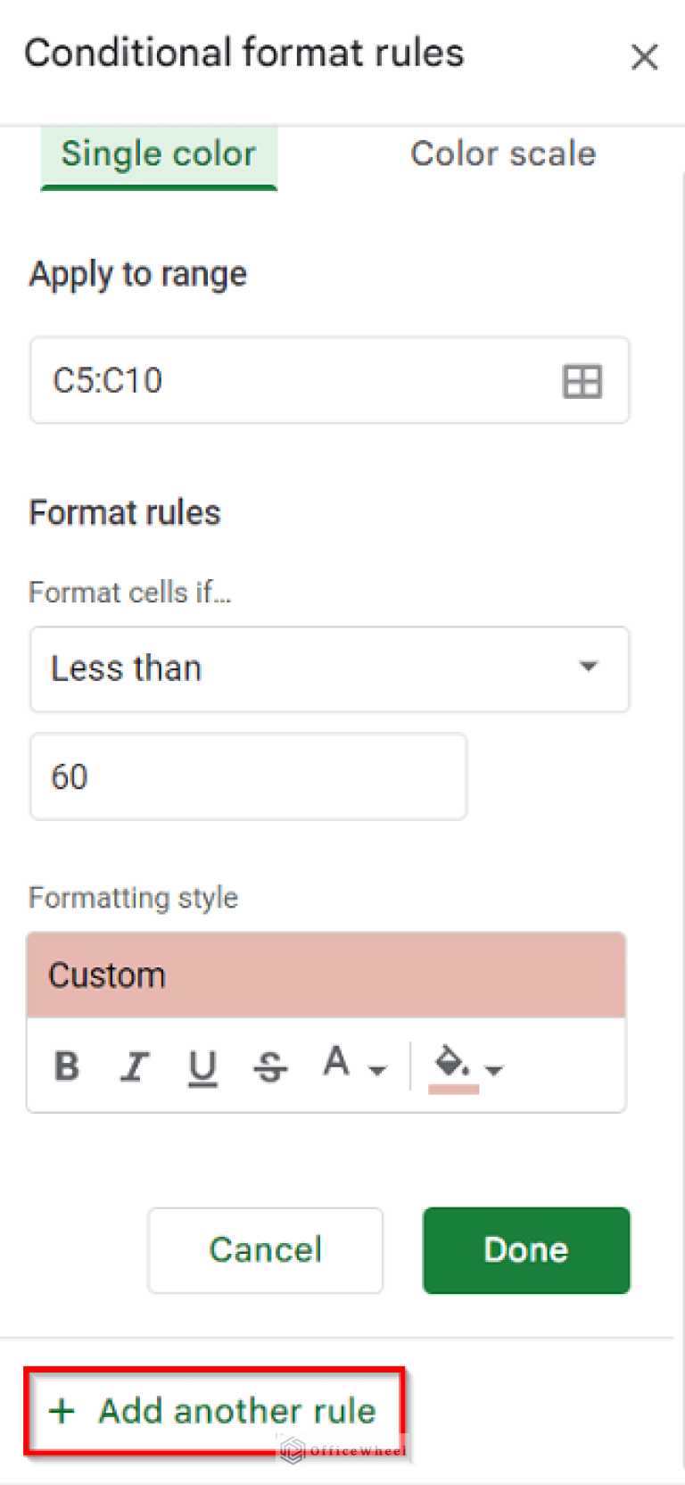Image resolution: width=685 pixels, height=1485 pixels.
Task: Close the Conditional format rules panel
Action: (x=644, y=56)
